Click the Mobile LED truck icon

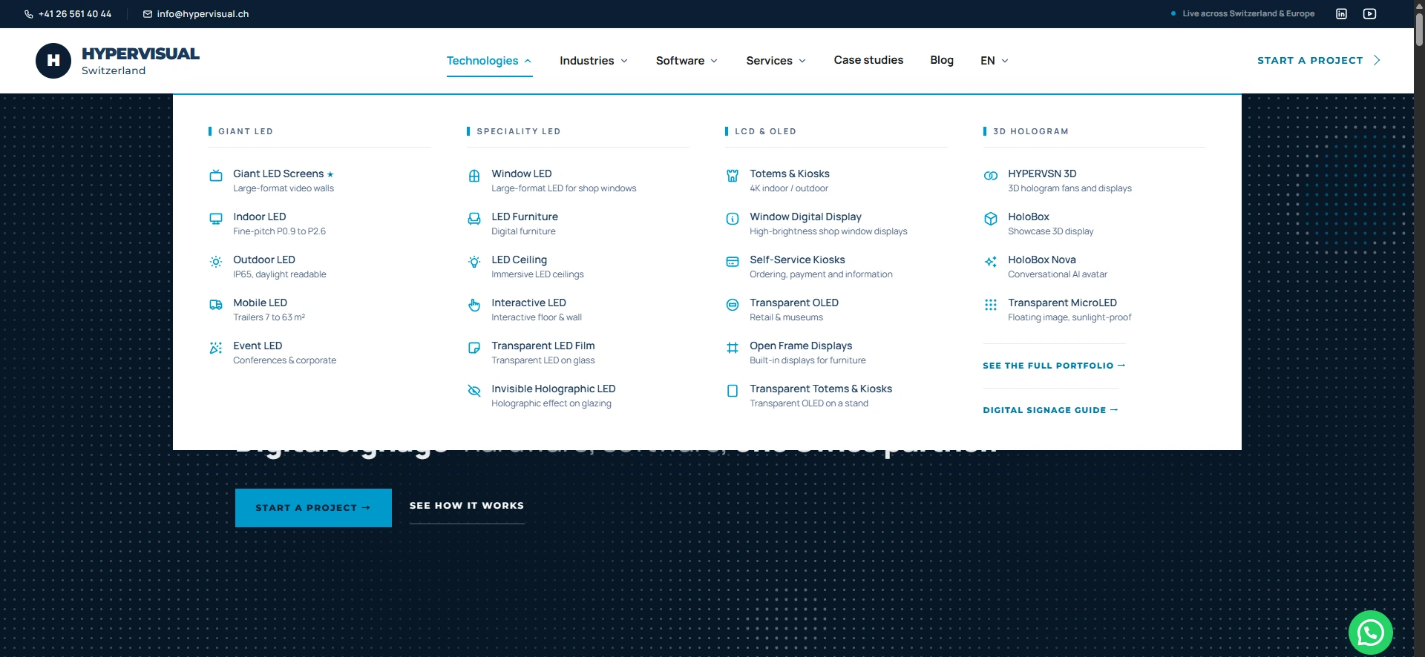216,305
